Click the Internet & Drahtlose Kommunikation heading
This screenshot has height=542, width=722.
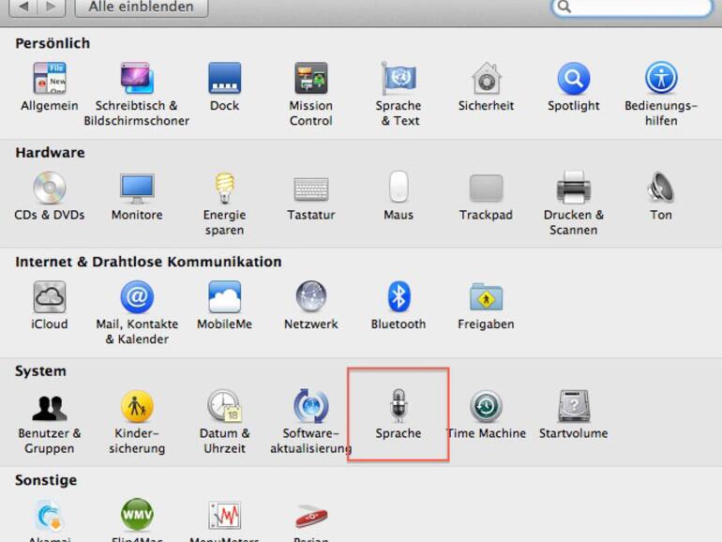pos(148,262)
